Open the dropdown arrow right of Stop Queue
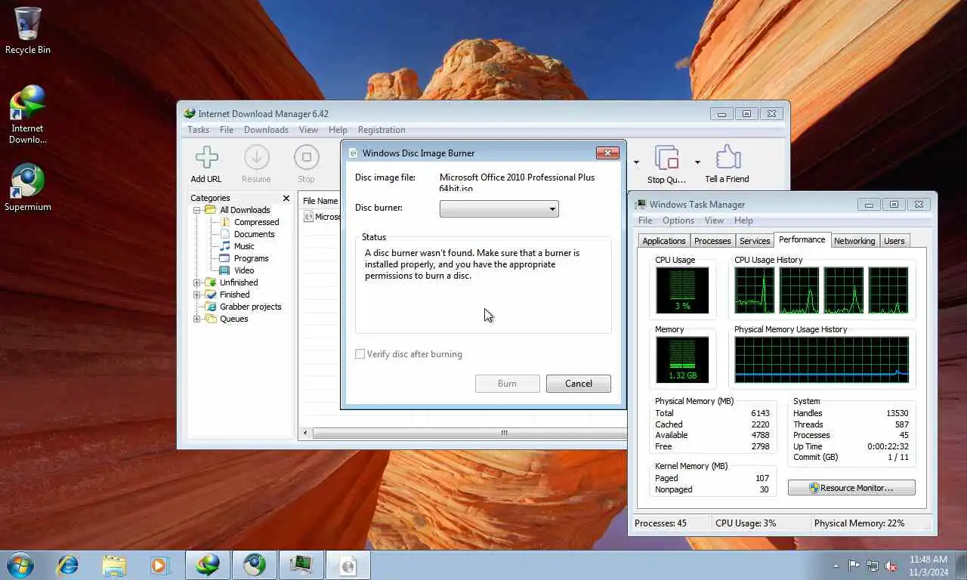The image size is (967, 580). coord(697,162)
